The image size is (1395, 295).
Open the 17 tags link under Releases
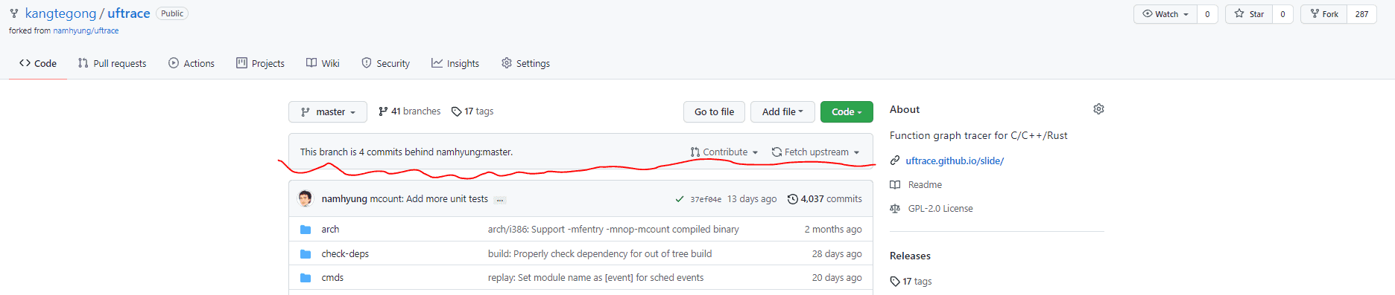(911, 282)
